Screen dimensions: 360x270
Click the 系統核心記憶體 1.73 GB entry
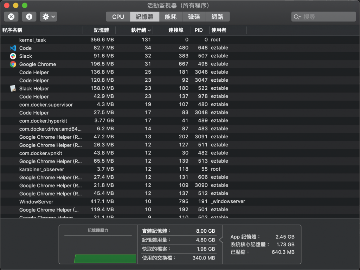coord(262,244)
